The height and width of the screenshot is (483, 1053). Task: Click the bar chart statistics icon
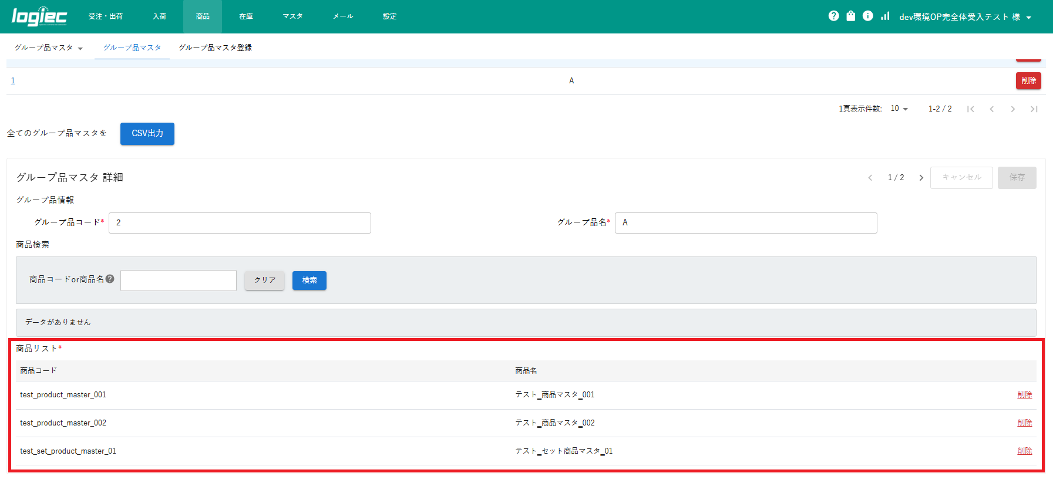click(885, 16)
